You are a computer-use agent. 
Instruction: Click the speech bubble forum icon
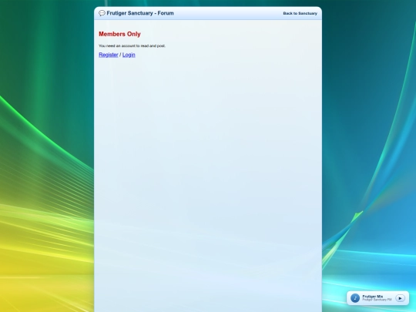(102, 13)
